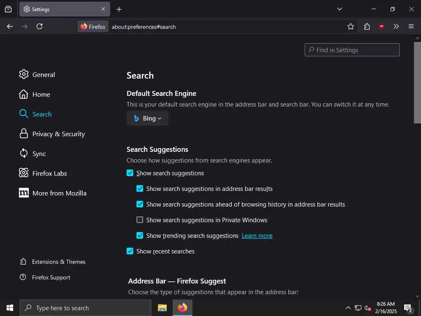Go back using the back arrow
The width and height of the screenshot is (421, 316).
click(x=10, y=26)
